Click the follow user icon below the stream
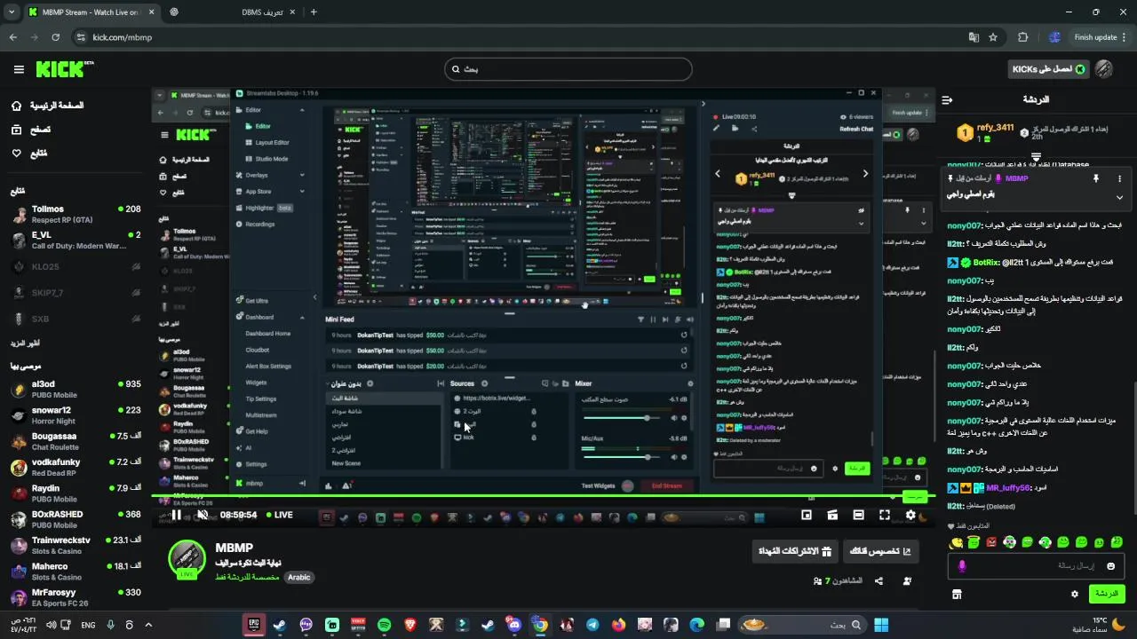Screen dimensions: 1137x639 click(907, 581)
